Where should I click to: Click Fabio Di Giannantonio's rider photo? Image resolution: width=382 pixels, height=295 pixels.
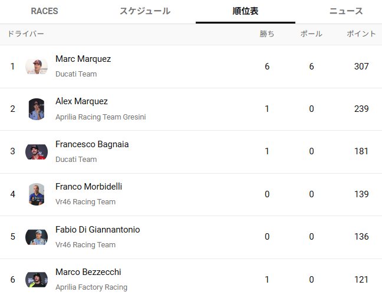37,237
